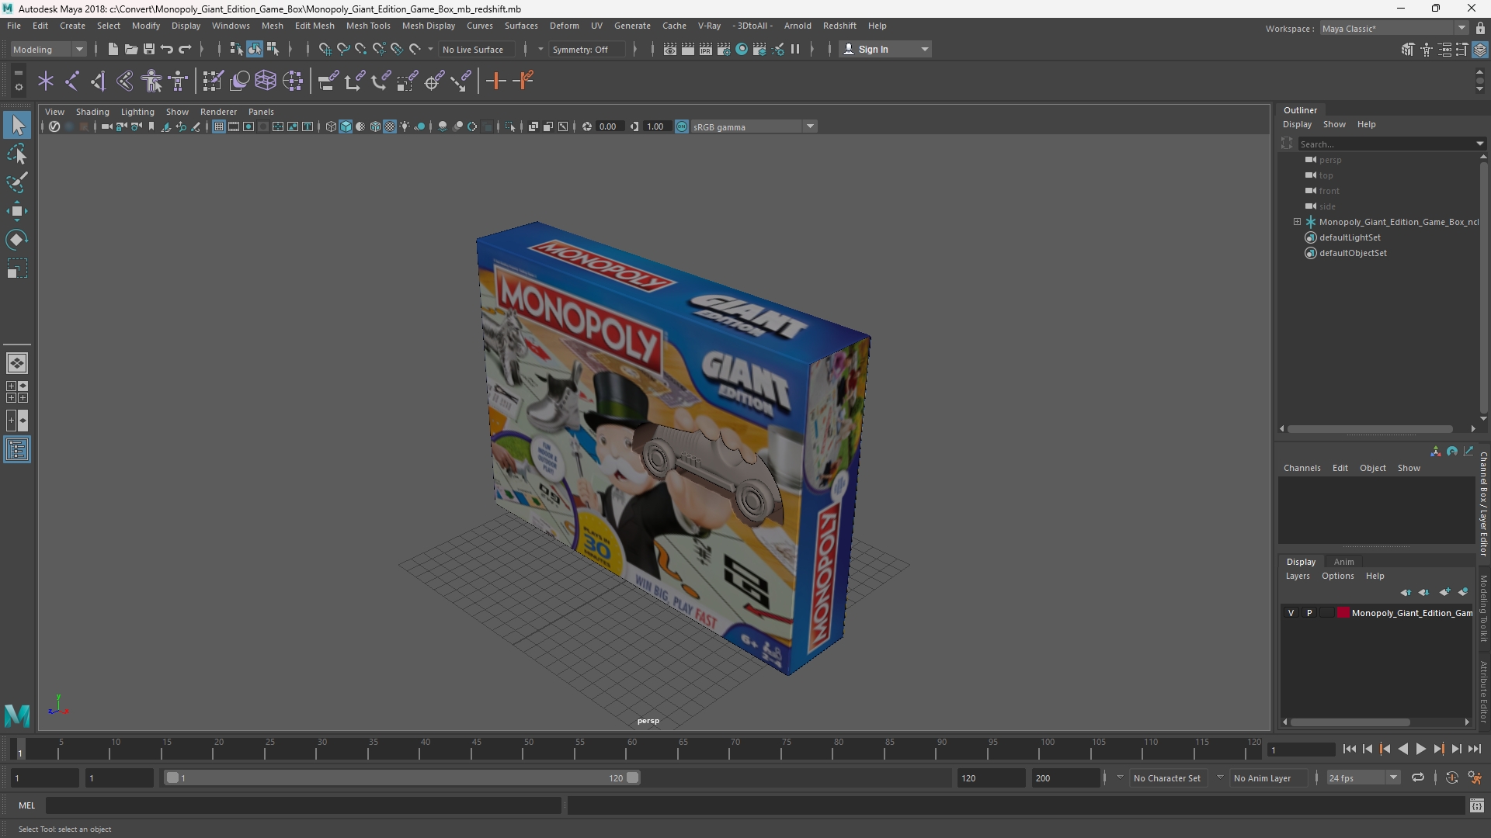Click the Save Scene icon
The image size is (1491, 838).
tap(149, 49)
